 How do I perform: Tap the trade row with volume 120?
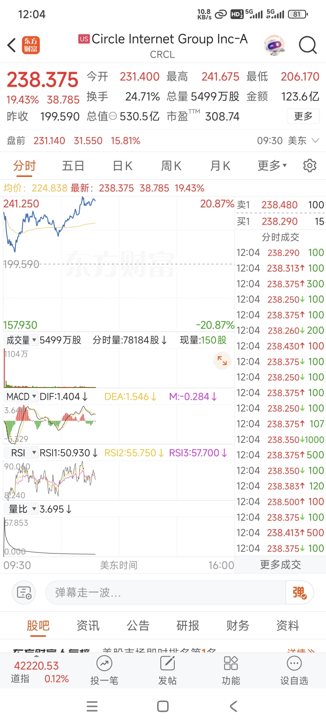tap(280, 486)
